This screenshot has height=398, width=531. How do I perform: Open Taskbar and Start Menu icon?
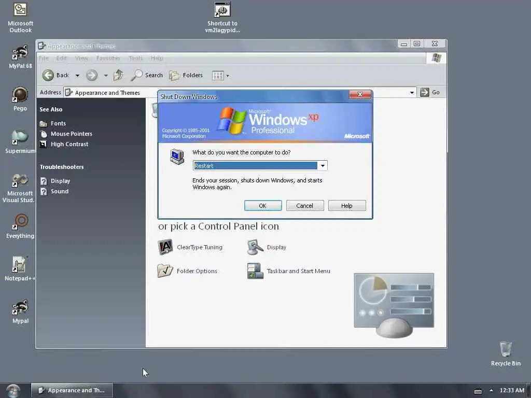tap(288, 271)
